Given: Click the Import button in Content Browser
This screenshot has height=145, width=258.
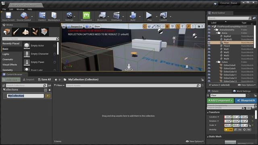Looking at the screenshot, I should point(29,80).
